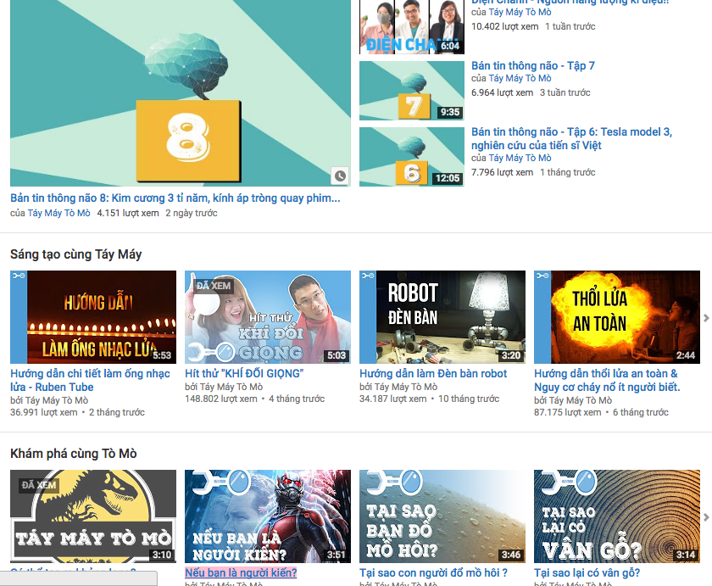Click the '3 tuần trước' upload date
712x586 pixels.
pyautogui.click(x=565, y=92)
